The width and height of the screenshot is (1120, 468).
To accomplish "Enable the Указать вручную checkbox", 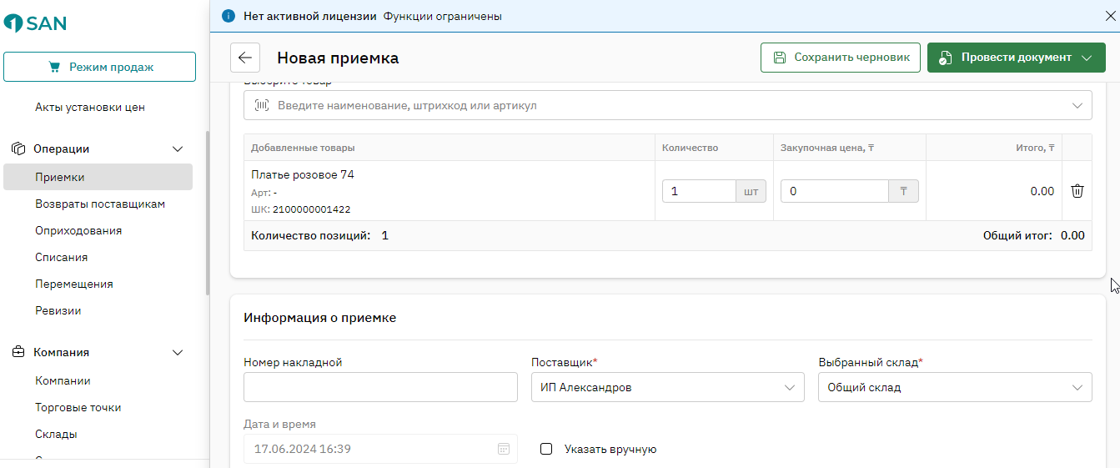I will [x=547, y=449].
